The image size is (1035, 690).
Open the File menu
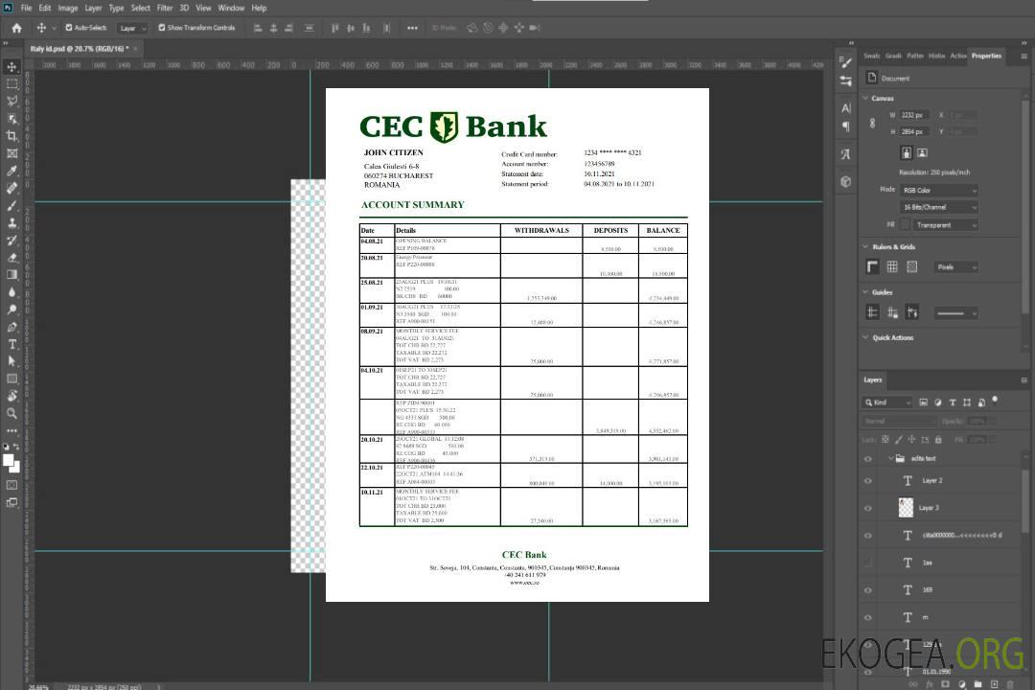27,8
